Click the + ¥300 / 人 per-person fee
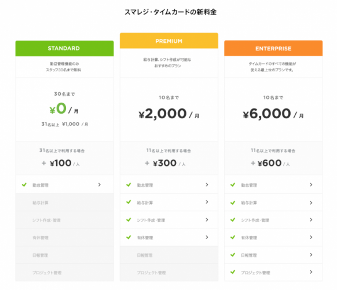This screenshot has width=337, height=290. [165, 163]
